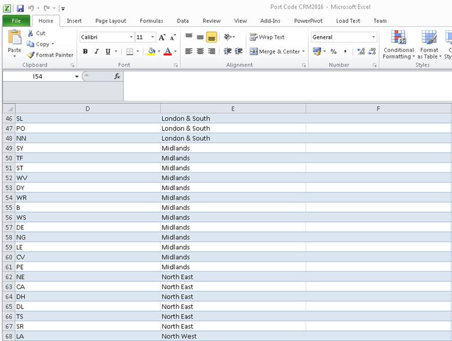Image resolution: width=452 pixels, height=341 pixels.
Task: Open Format as Table gallery
Action: pyautogui.click(x=429, y=45)
